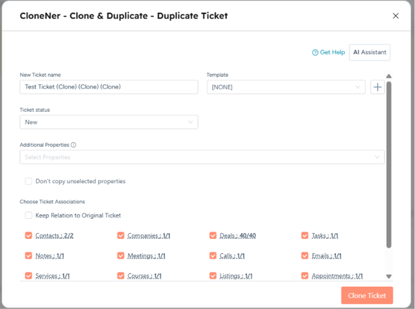Screen dimensions: 415x309
Task: Close the Duplicate Ticket dialog
Action: click(395, 16)
